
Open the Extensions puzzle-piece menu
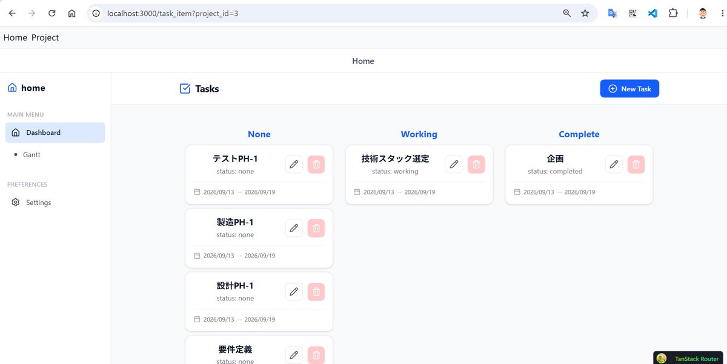click(x=673, y=13)
